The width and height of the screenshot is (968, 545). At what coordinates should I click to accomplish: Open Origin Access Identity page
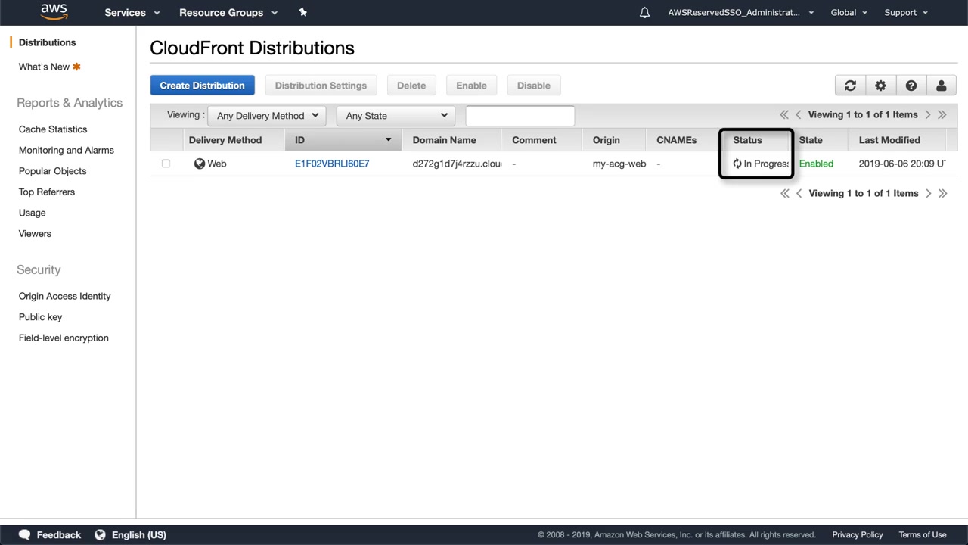click(x=65, y=296)
